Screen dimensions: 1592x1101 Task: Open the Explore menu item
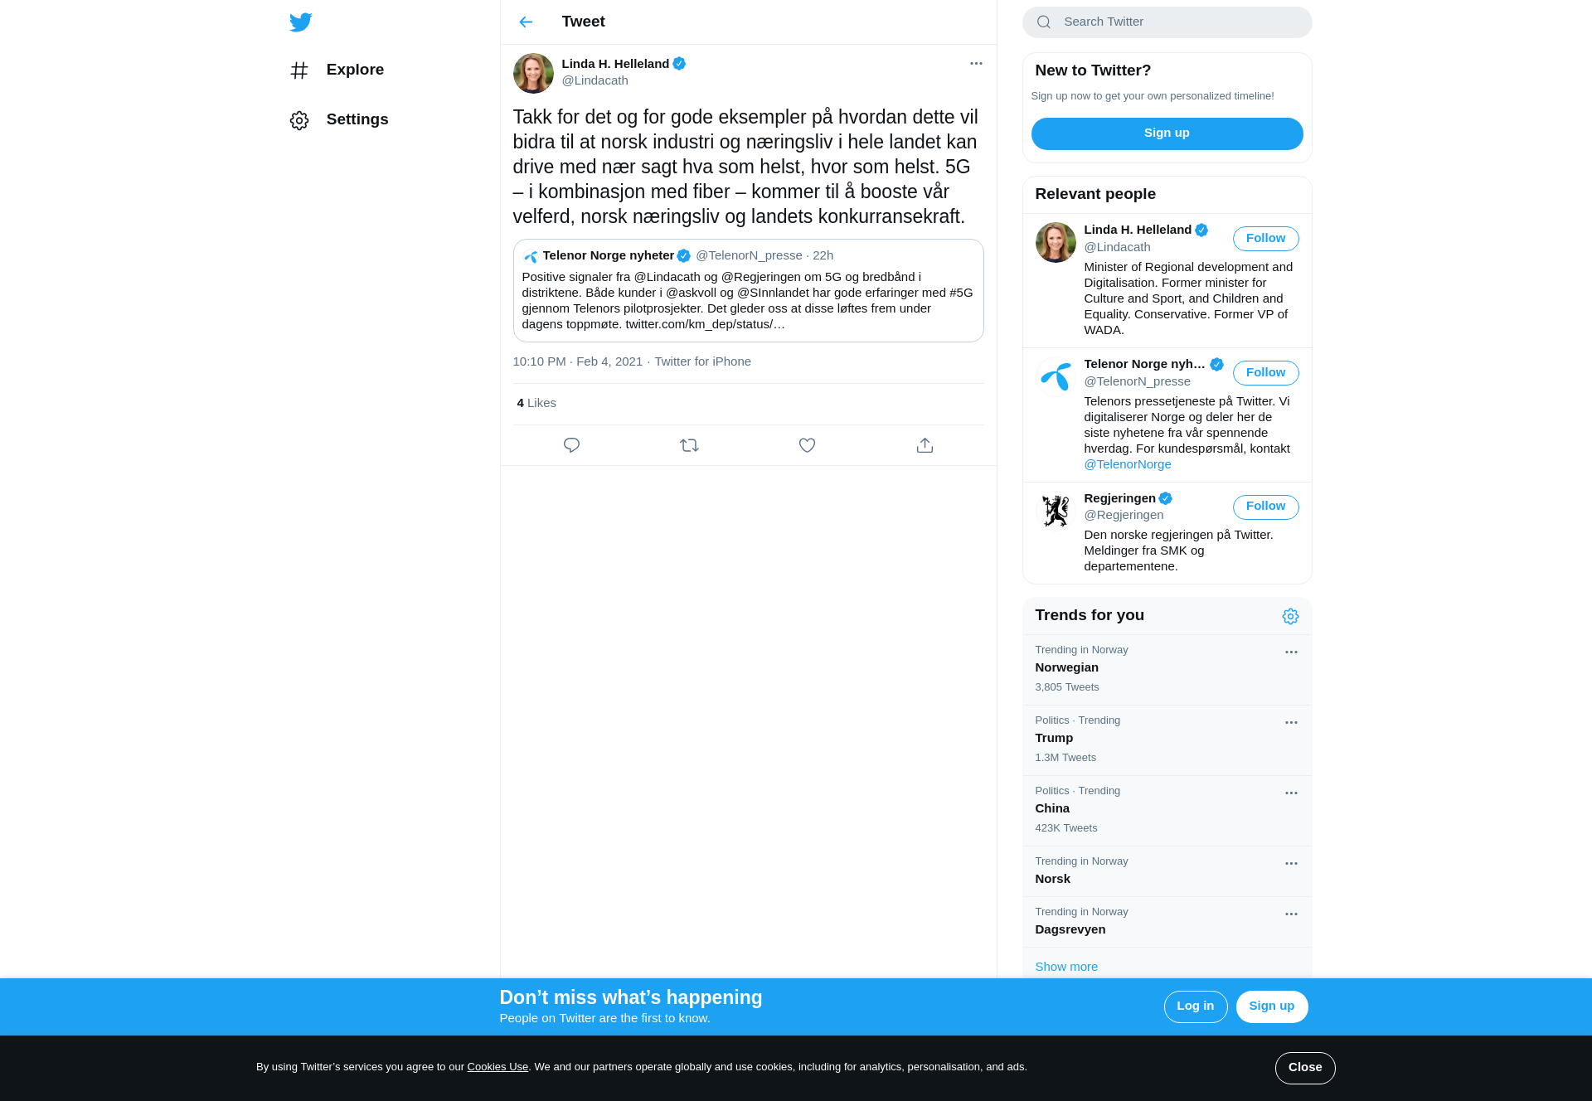337,70
